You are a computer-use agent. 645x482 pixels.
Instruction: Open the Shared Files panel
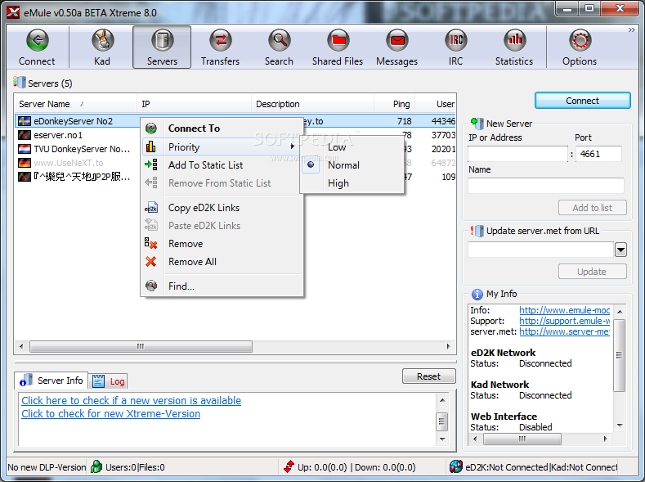pyautogui.click(x=338, y=47)
